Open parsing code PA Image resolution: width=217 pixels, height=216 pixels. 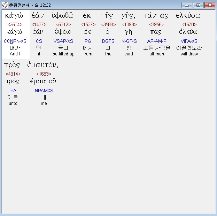click(x=13, y=91)
